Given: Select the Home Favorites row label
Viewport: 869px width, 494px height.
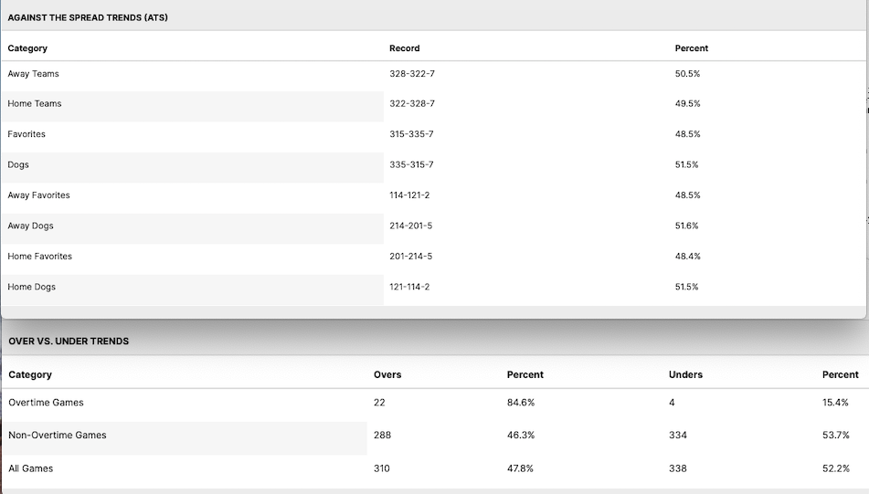Looking at the screenshot, I should [39, 257].
